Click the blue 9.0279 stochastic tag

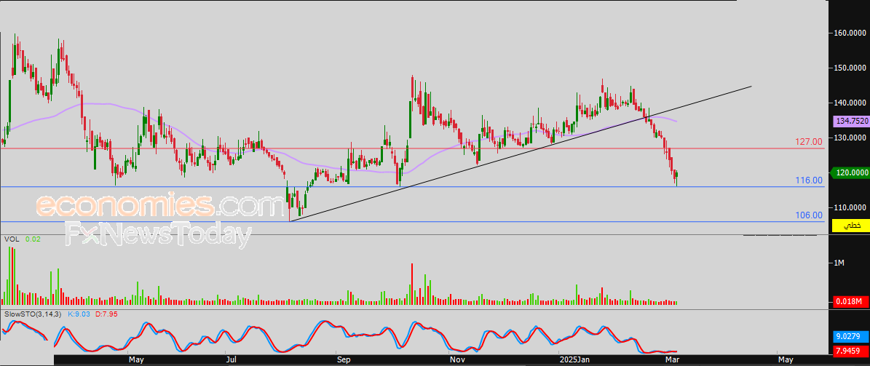(x=850, y=337)
